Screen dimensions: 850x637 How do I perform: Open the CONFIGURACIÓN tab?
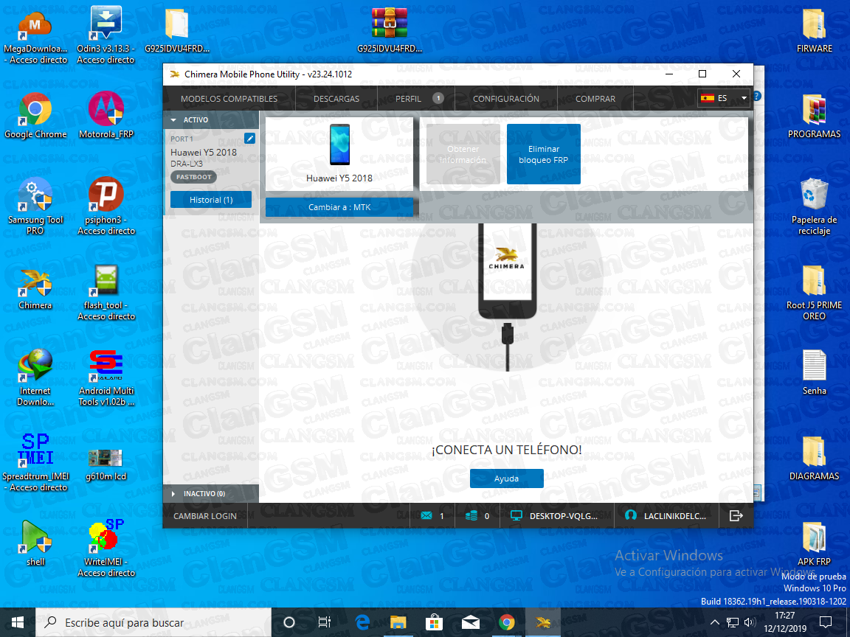click(x=505, y=97)
